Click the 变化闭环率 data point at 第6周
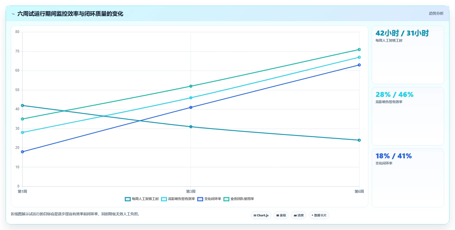Screen dimensions: 455x230 tap(359, 65)
